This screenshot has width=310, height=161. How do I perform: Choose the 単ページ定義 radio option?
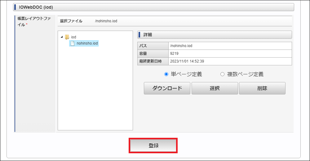click(166, 74)
